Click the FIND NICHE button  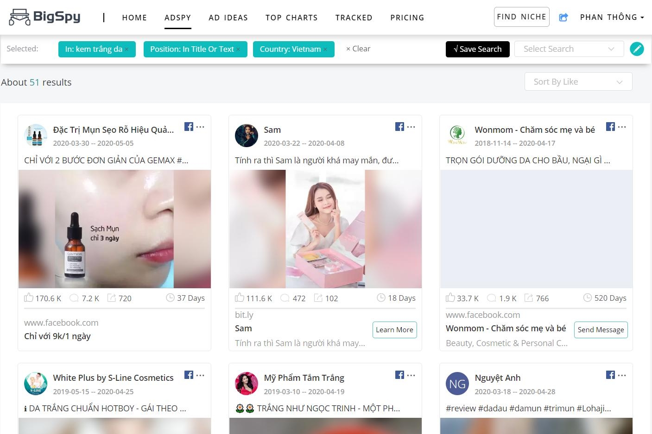pyautogui.click(x=522, y=17)
